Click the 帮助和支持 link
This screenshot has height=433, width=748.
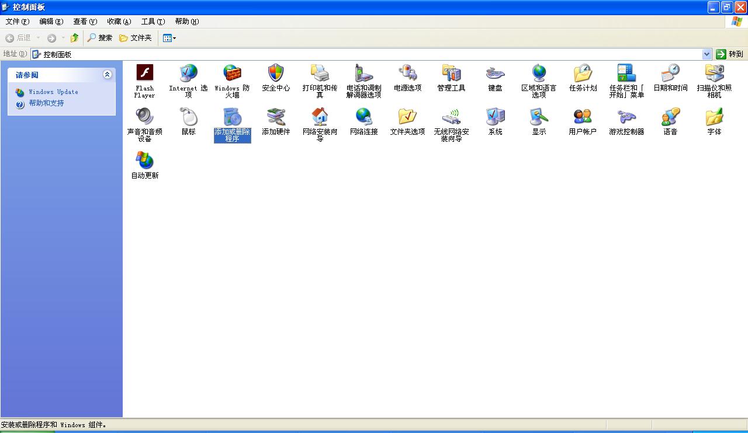[46, 103]
